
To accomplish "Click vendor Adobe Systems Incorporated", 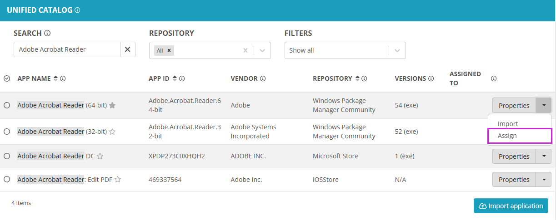I will (253, 132).
